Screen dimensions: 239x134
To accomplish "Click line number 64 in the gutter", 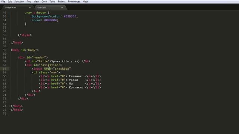I will pos(4,68).
